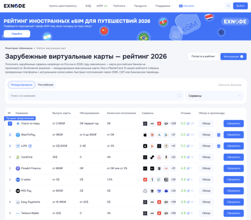Expand the Поддержка dropdown menu
Image resolution: width=251 pixels, height=220 pixels.
click(x=164, y=6)
